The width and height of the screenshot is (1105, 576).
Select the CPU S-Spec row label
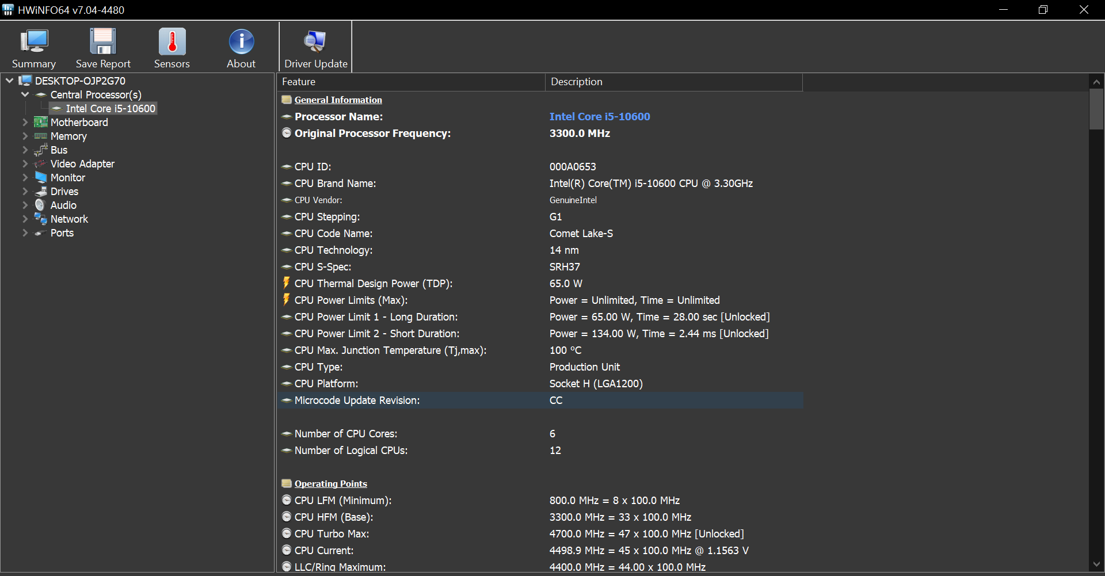[x=323, y=267]
